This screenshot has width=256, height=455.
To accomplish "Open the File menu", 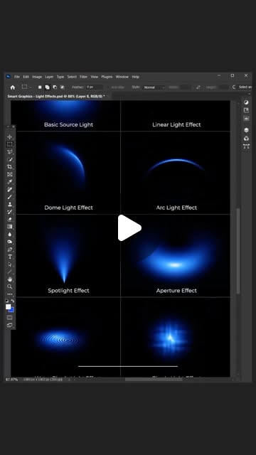I will [17, 77].
